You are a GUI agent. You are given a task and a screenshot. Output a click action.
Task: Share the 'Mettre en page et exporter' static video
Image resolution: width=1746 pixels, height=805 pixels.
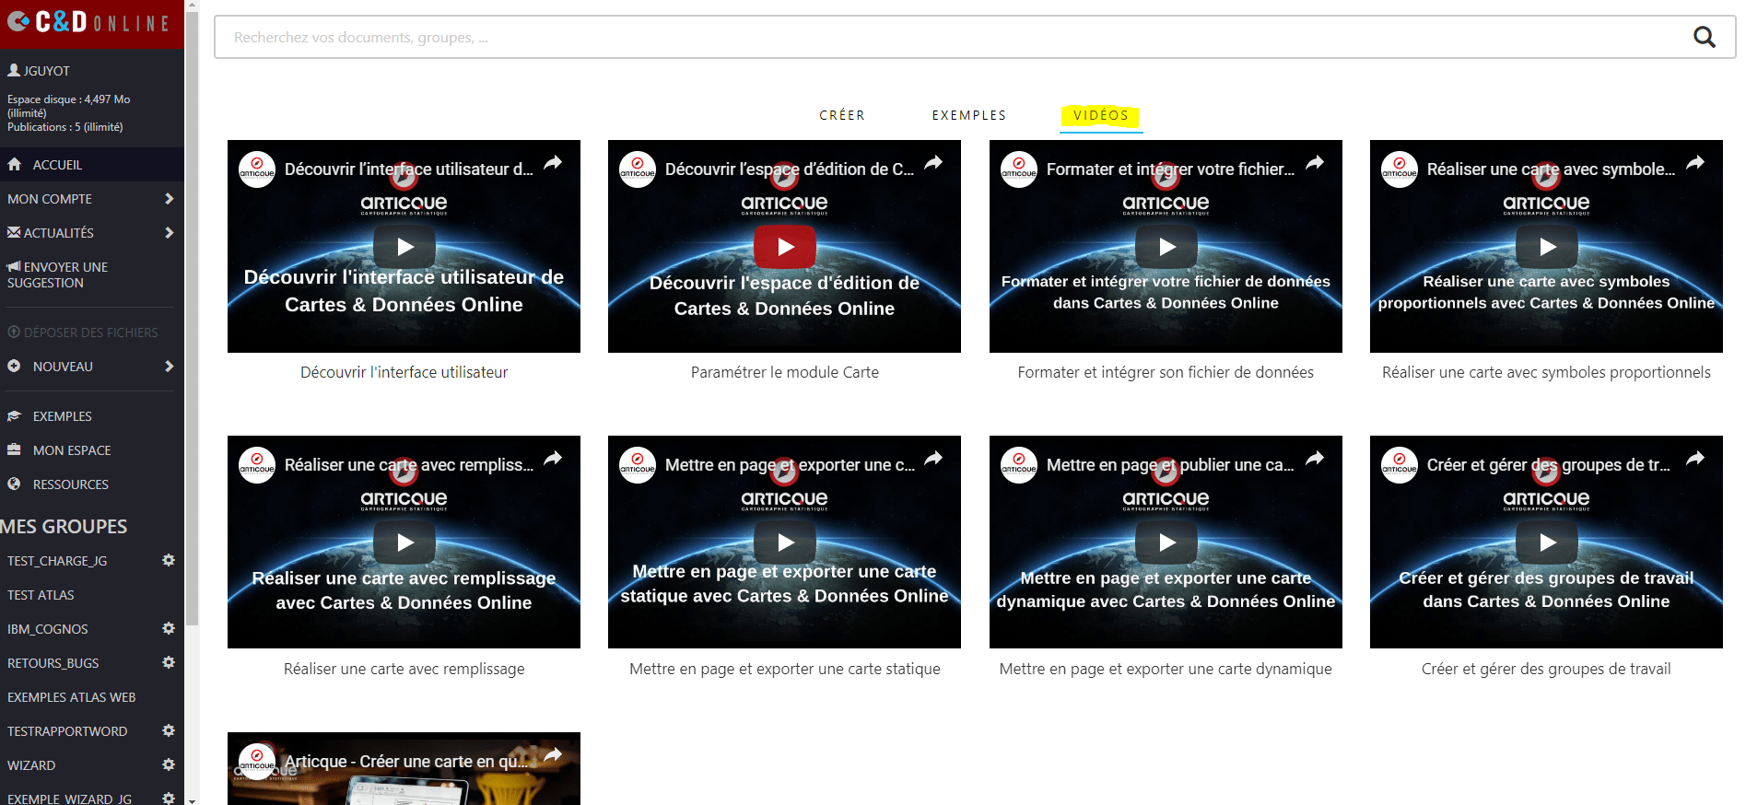[x=933, y=459]
